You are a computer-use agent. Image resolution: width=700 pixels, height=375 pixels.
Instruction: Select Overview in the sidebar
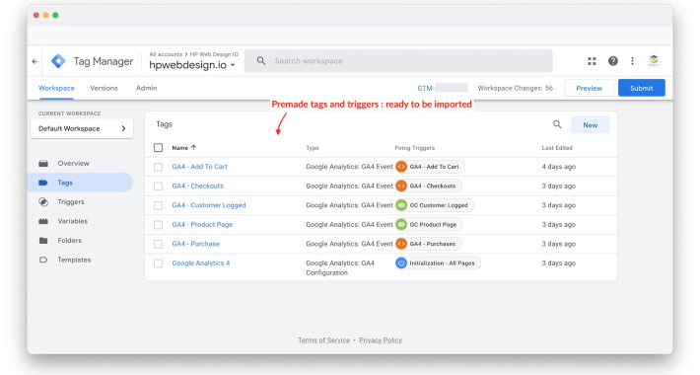73,163
